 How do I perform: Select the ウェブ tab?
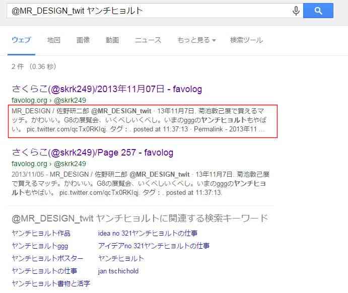click(21, 40)
